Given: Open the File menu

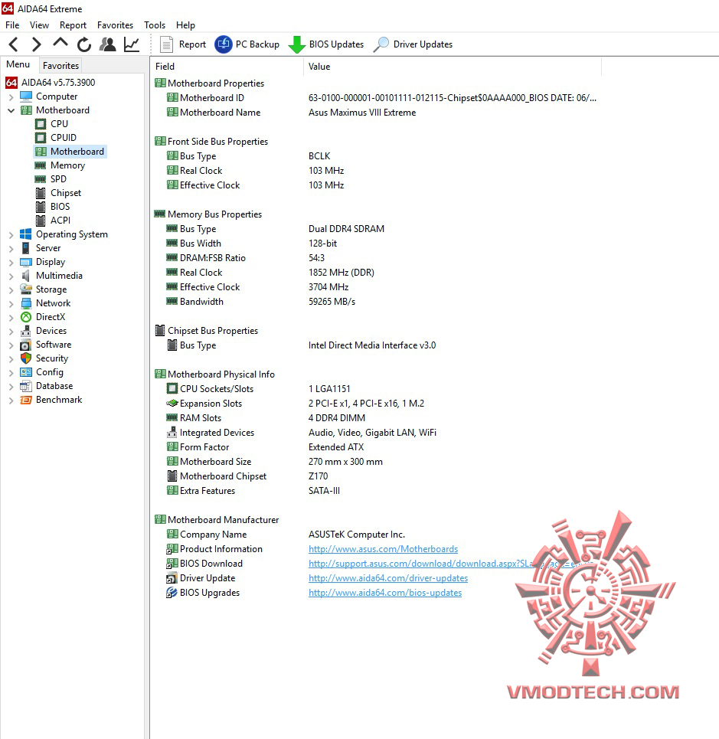Looking at the screenshot, I should [12, 25].
